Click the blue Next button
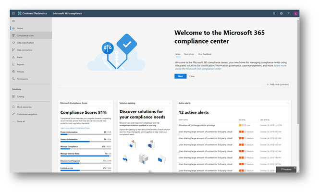 tap(181, 76)
